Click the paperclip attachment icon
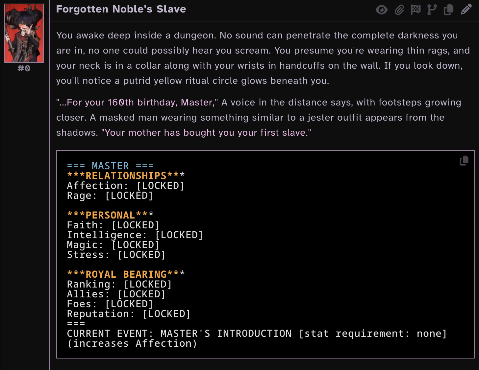The width and height of the screenshot is (479, 370). [399, 10]
